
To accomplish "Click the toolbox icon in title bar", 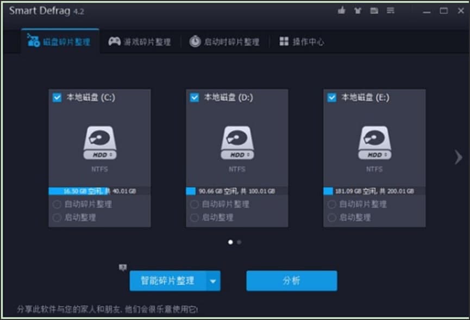I will coord(374,11).
